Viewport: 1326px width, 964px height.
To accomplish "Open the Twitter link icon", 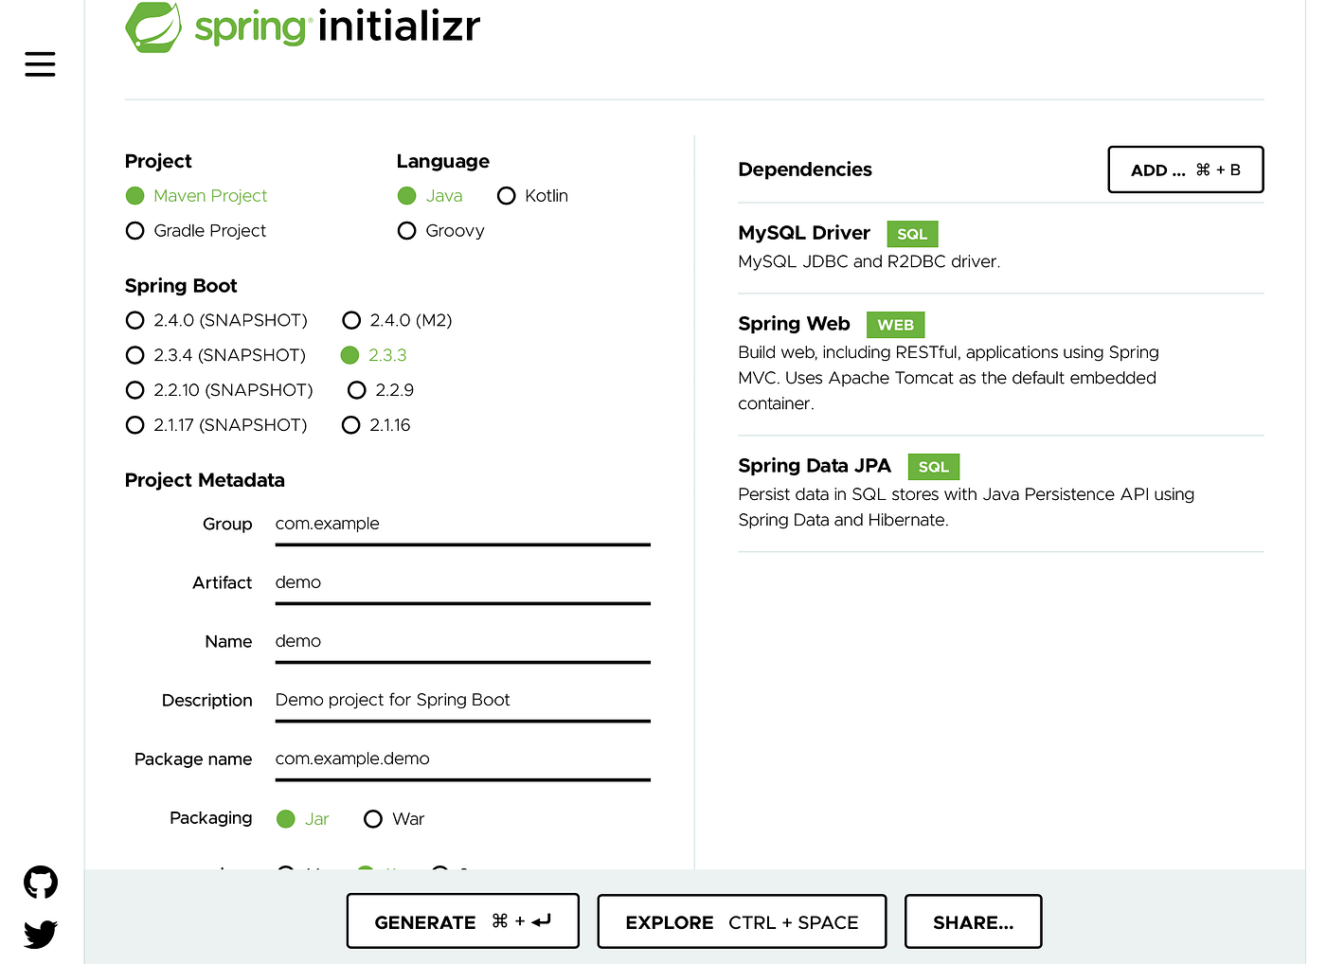I will [41, 935].
